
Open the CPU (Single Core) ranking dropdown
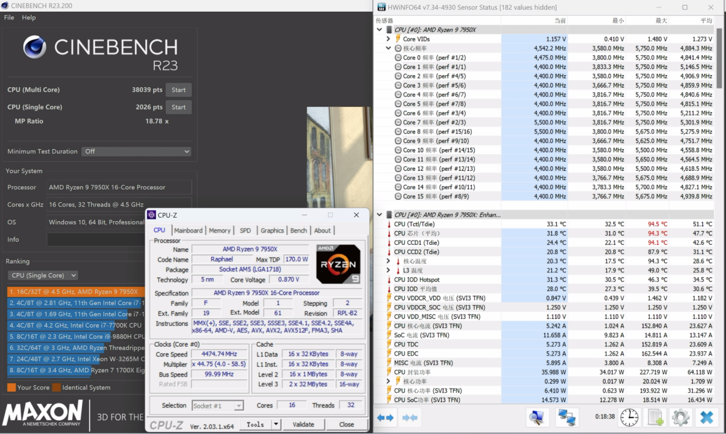point(44,275)
